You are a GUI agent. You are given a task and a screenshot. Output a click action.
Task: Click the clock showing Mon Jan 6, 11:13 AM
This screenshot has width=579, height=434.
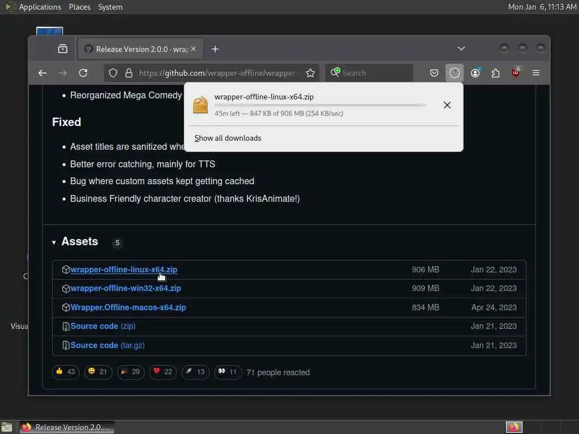click(542, 7)
